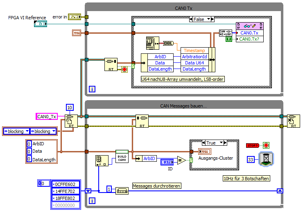Click the stop terminal in CAN0 Tx loop
Screen dimensions: 303x211
coord(124,69)
